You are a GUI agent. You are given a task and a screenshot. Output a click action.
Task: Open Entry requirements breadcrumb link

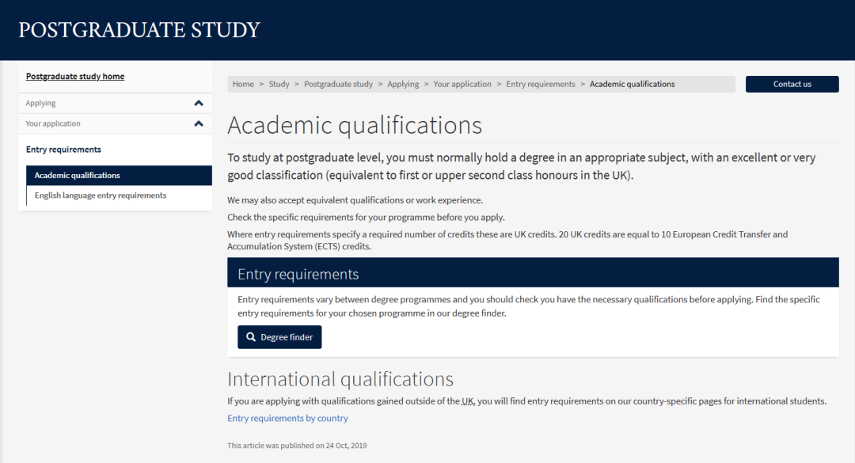pos(541,84)
